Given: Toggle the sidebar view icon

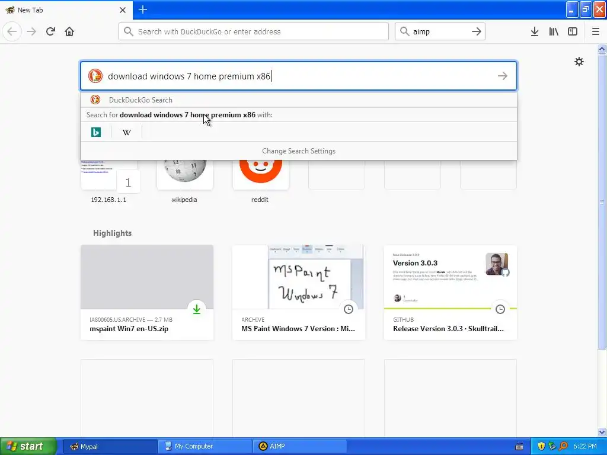Looking at the screenshot, I should [573, 31].
